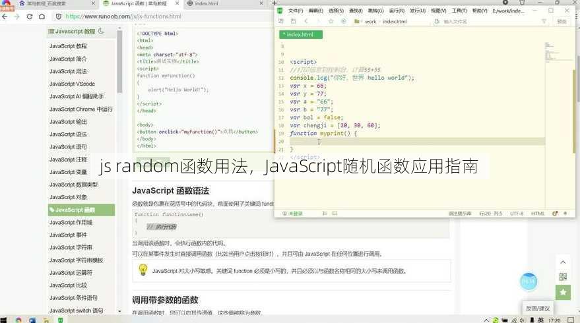This screenshot has width=580, height=323.
Task: Click the 预览 preview button in HBuilderX
Action: click(562, 22)
